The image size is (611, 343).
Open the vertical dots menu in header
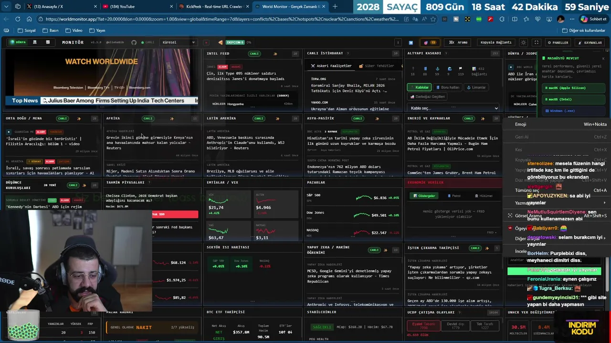pyautogui.click(x=398, y=42)
